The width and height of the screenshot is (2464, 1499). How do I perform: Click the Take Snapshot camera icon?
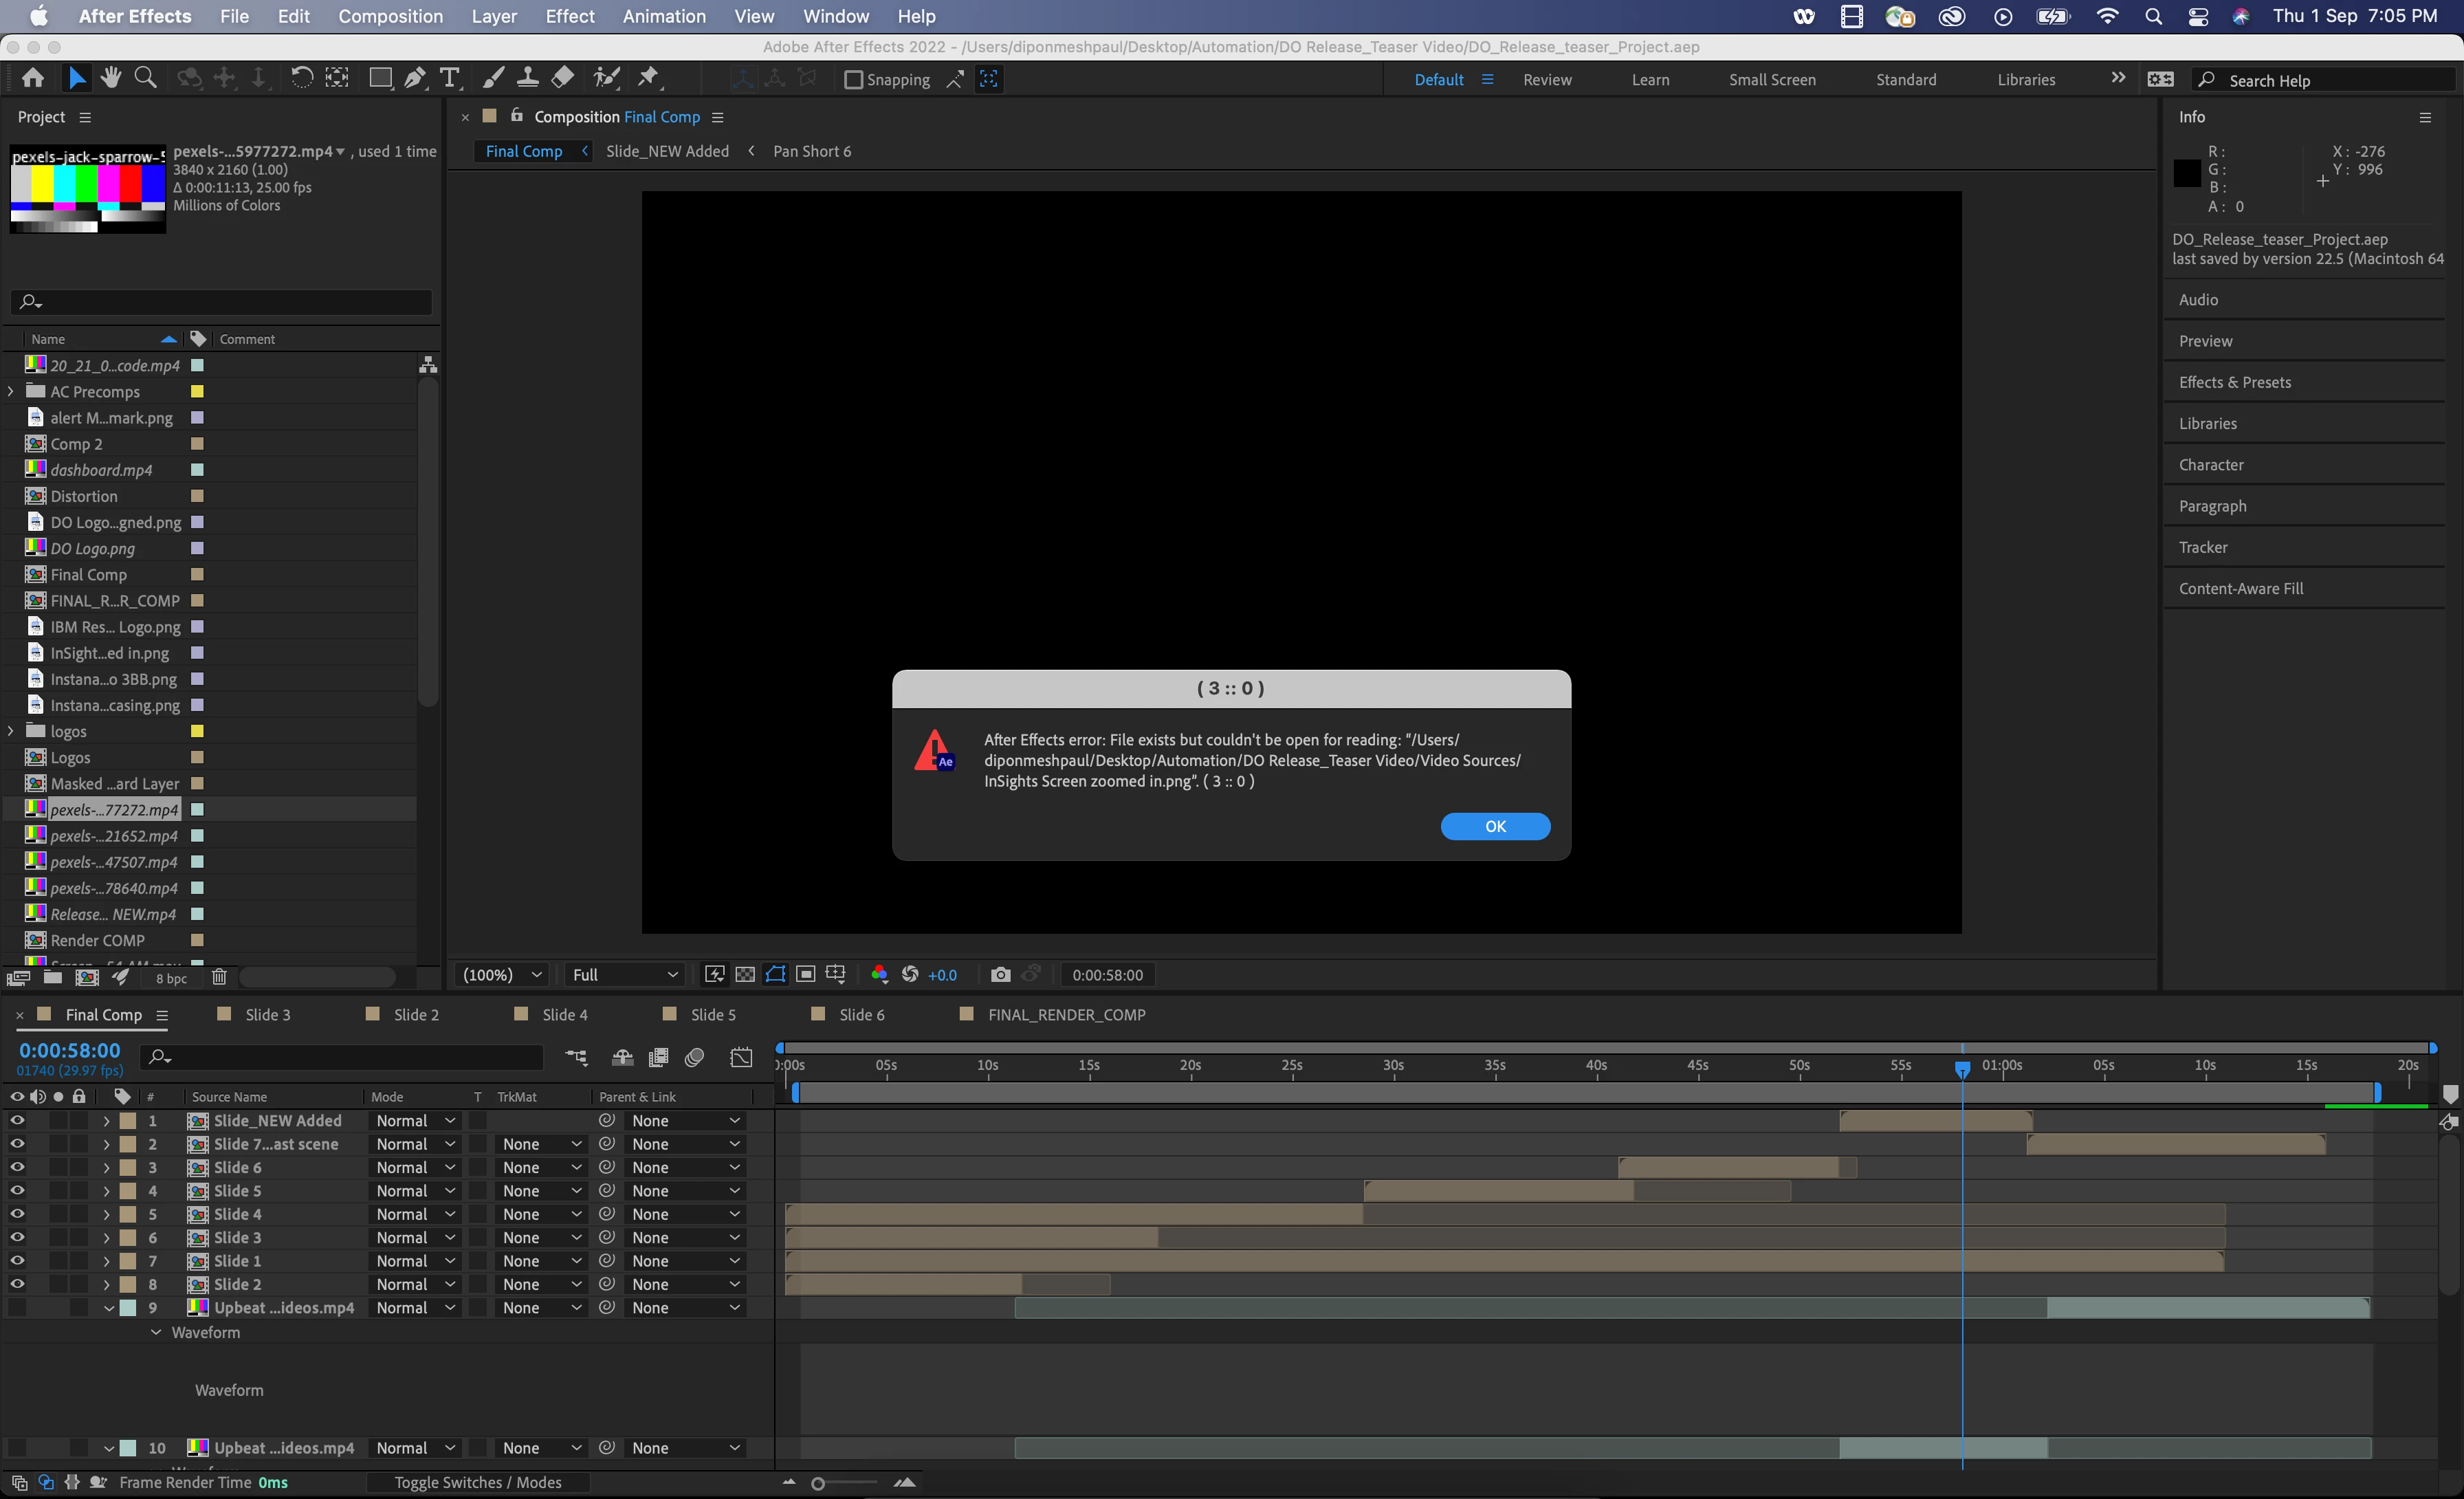[1000, 974]
